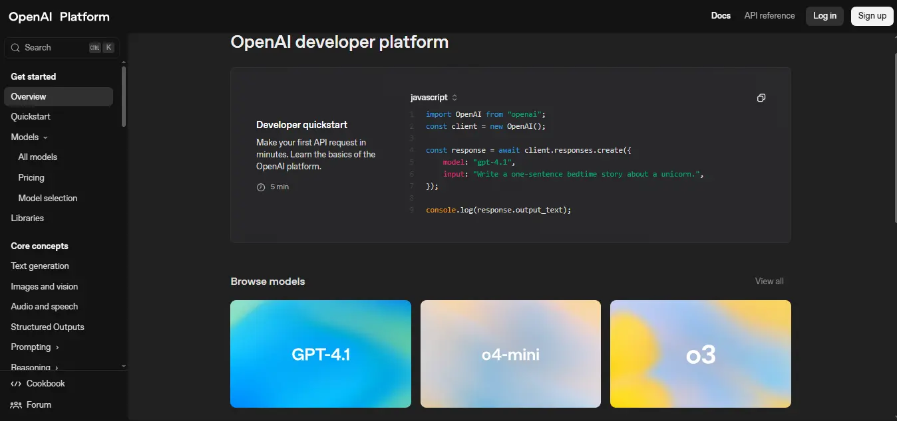
Task: Click the "Browse models" heading
Action: coord(268,282)
